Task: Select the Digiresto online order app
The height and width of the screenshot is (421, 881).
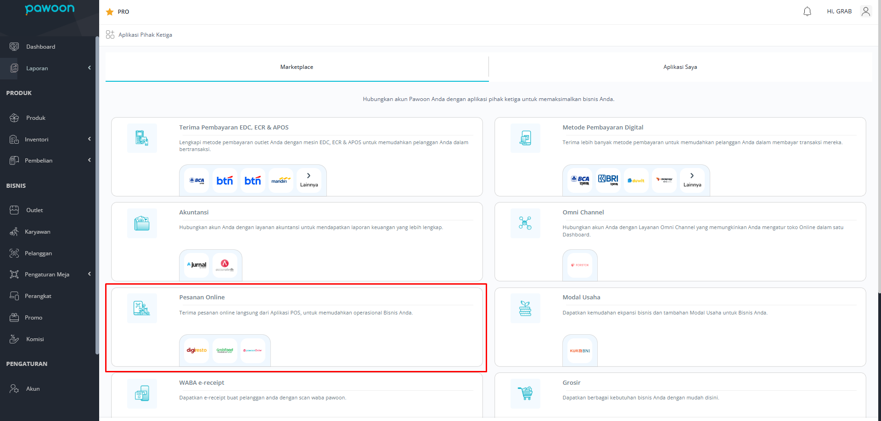Action: [x=197, y=351]
